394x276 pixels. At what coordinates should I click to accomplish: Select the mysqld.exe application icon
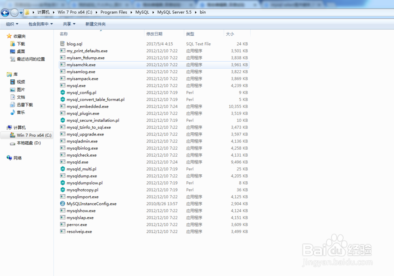63,162
